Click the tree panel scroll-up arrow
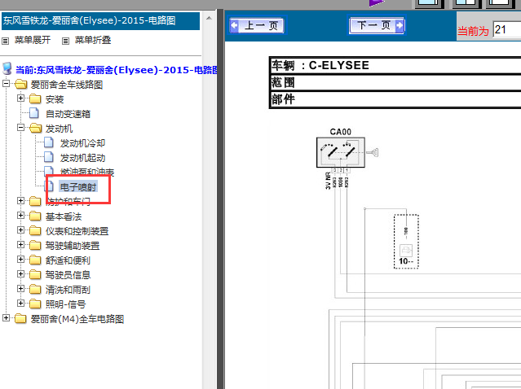The image size is (521, 389). 209,18
